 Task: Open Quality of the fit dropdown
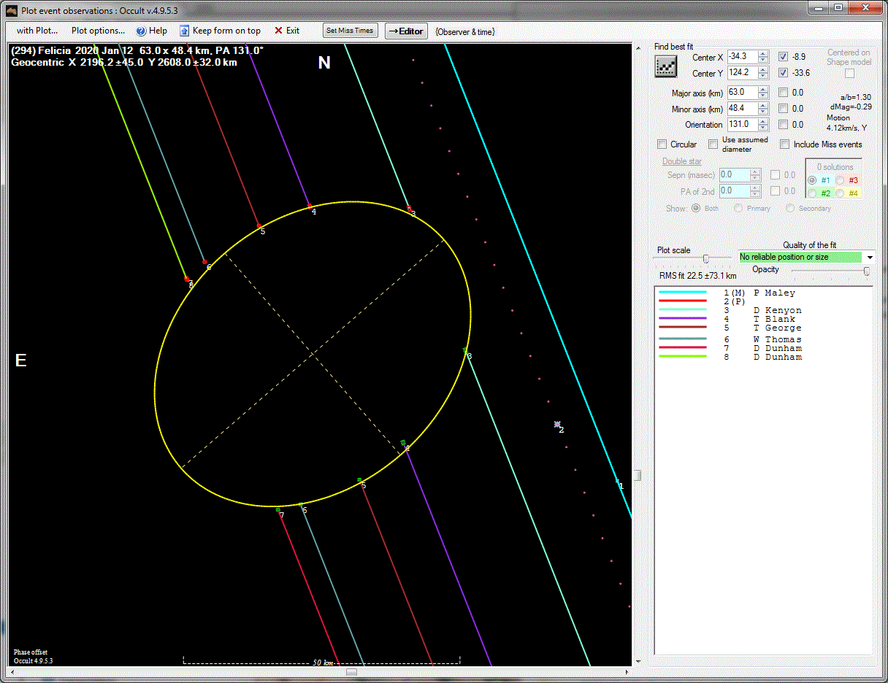870,257
